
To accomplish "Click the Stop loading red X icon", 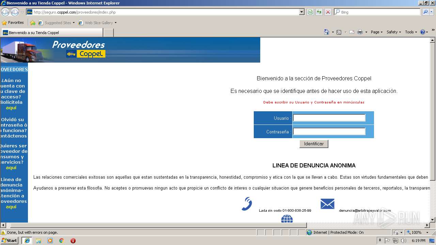I will (328, 12).
